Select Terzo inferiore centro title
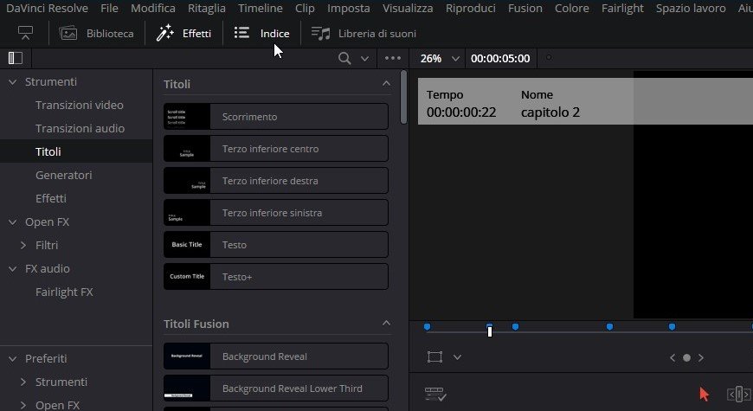 [275, 149]
